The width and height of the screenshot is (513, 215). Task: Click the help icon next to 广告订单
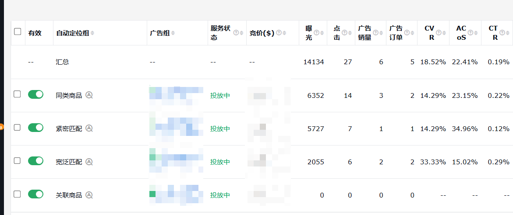[x=407, y=33]
